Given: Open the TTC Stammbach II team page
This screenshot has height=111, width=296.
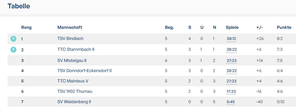Looking at the screenshot, I should [76, 50].
